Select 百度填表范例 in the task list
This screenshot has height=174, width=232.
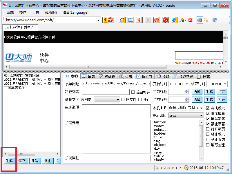pos(15,88)
